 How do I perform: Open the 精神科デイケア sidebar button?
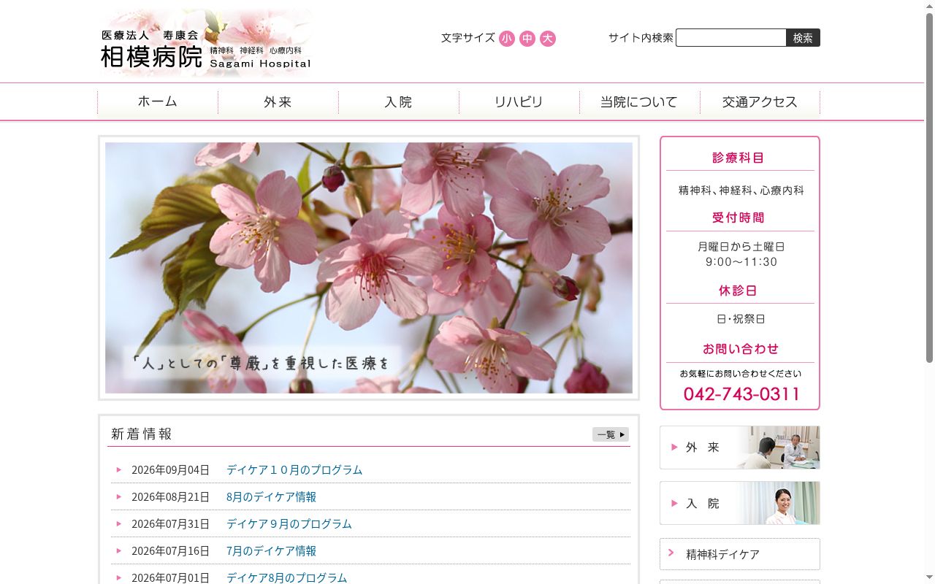740,554
